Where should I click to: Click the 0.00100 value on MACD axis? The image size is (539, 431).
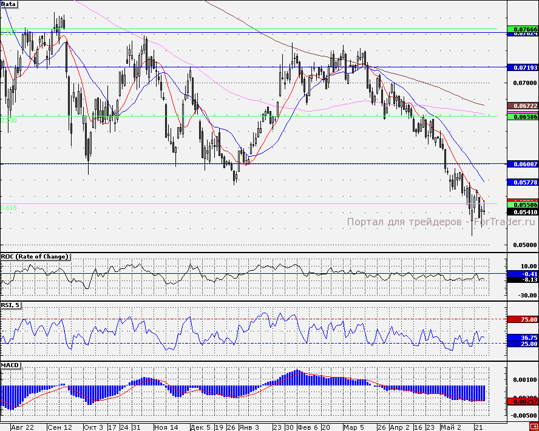(x=525, y=380)
